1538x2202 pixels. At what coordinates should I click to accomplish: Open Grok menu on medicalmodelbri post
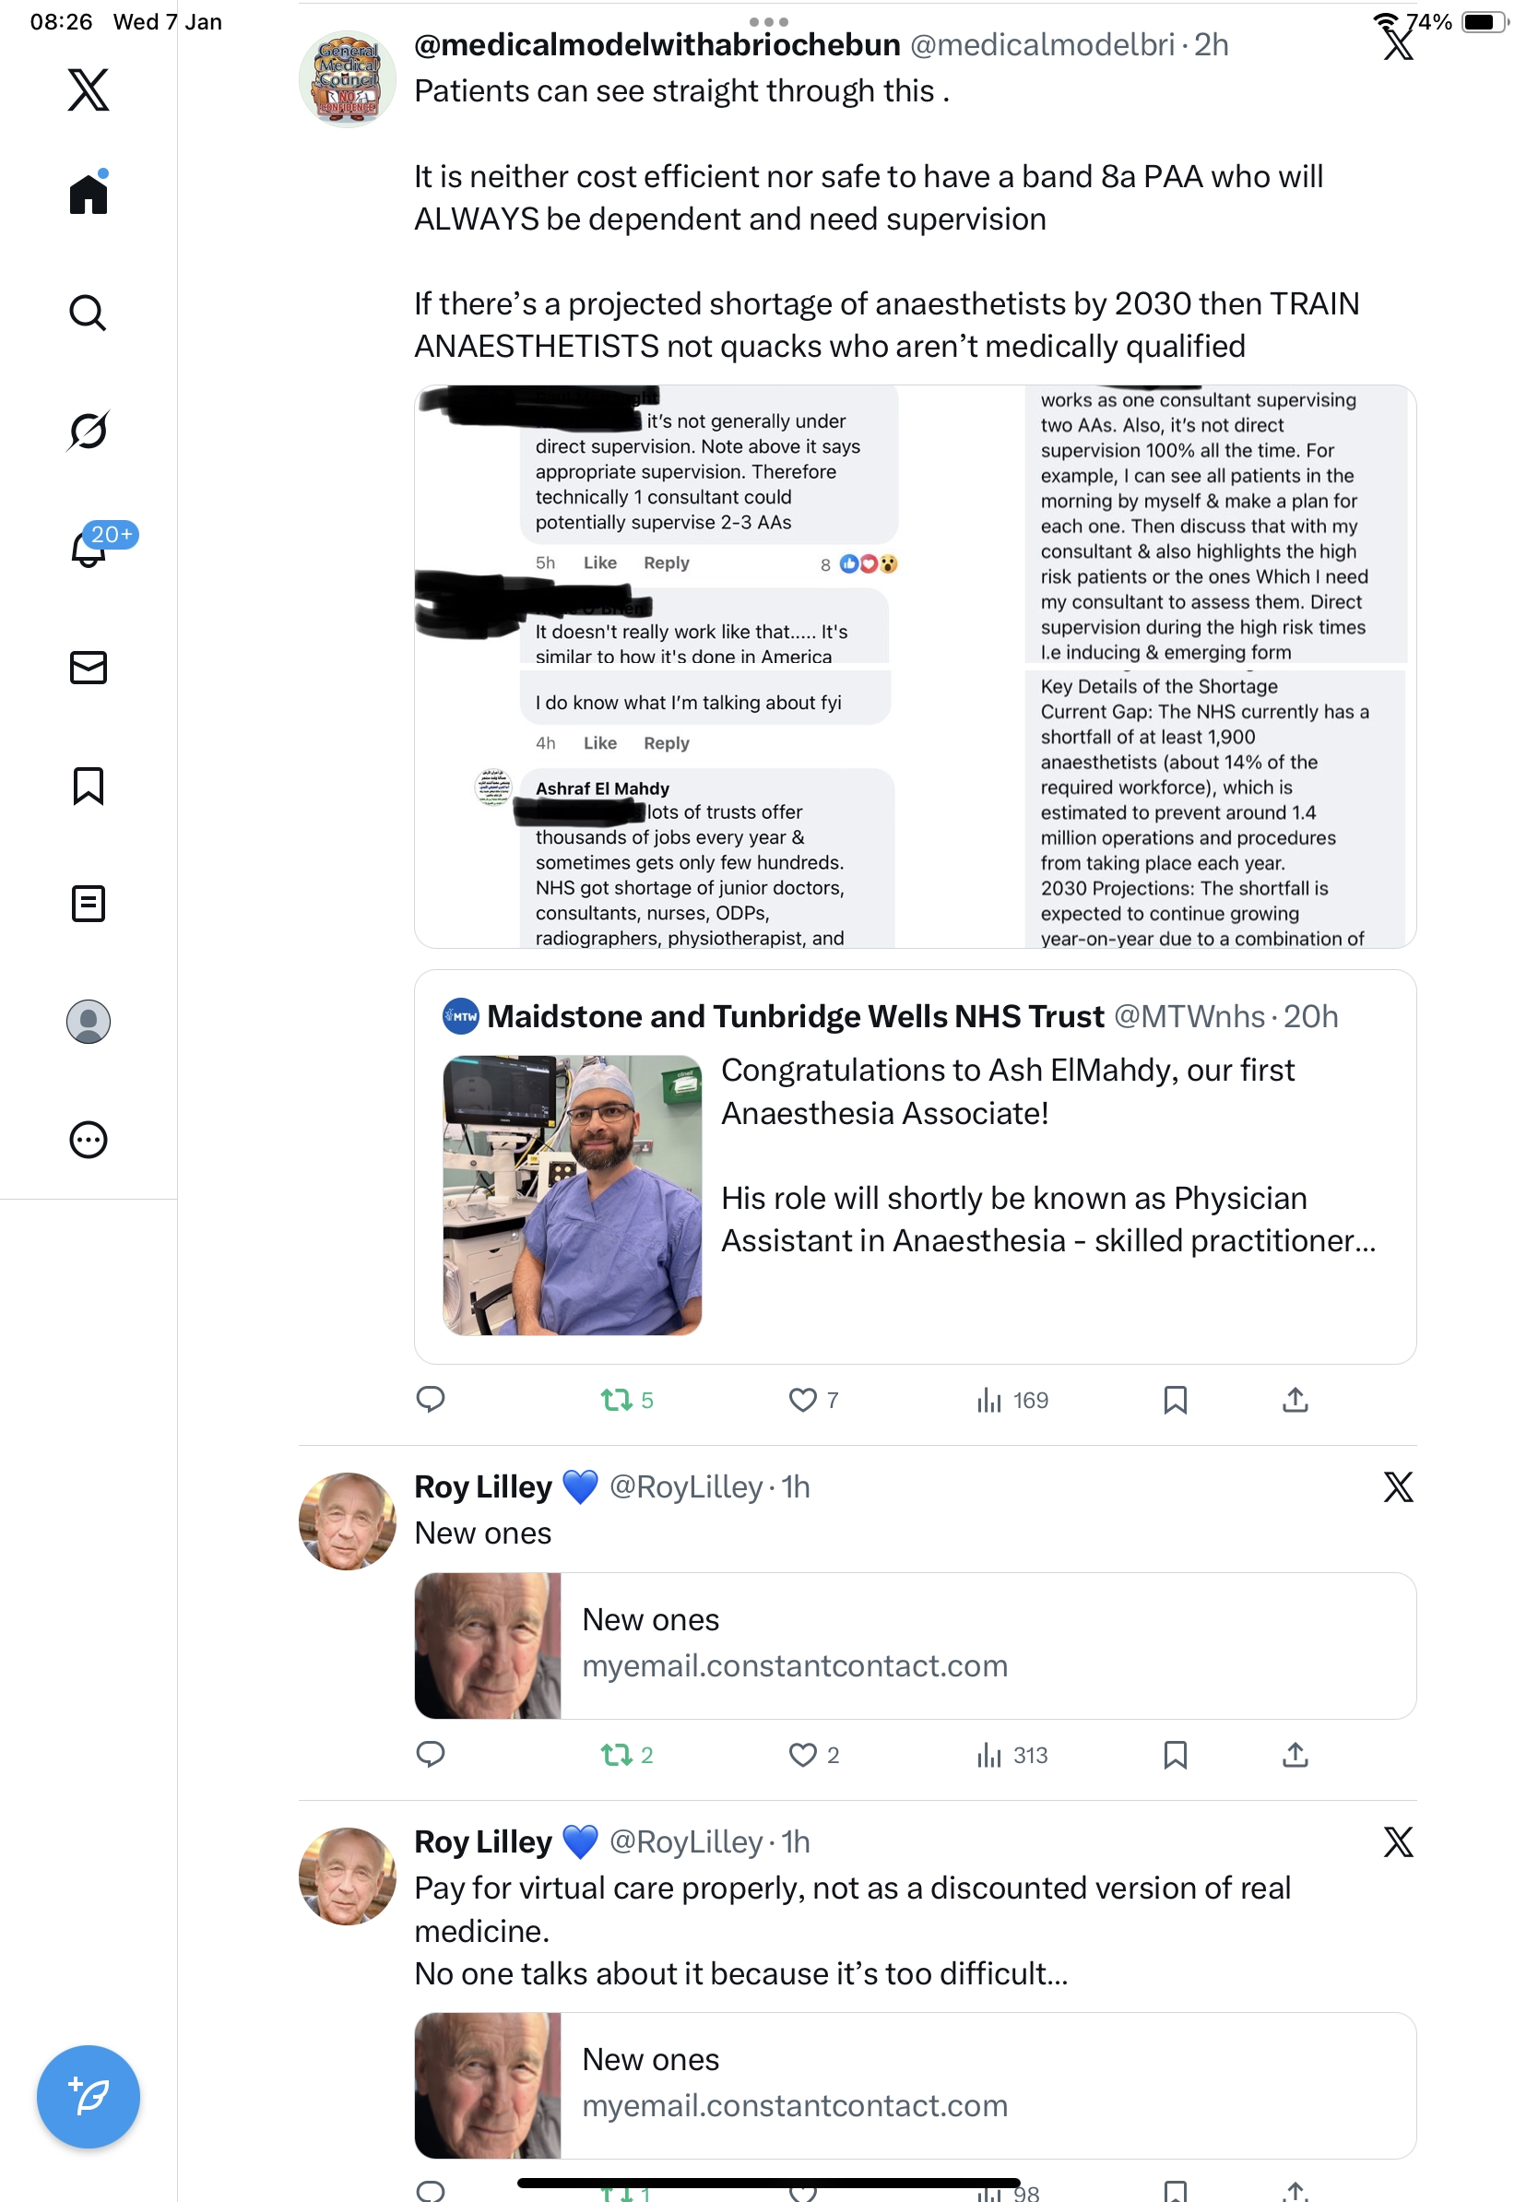[1398, 45]
